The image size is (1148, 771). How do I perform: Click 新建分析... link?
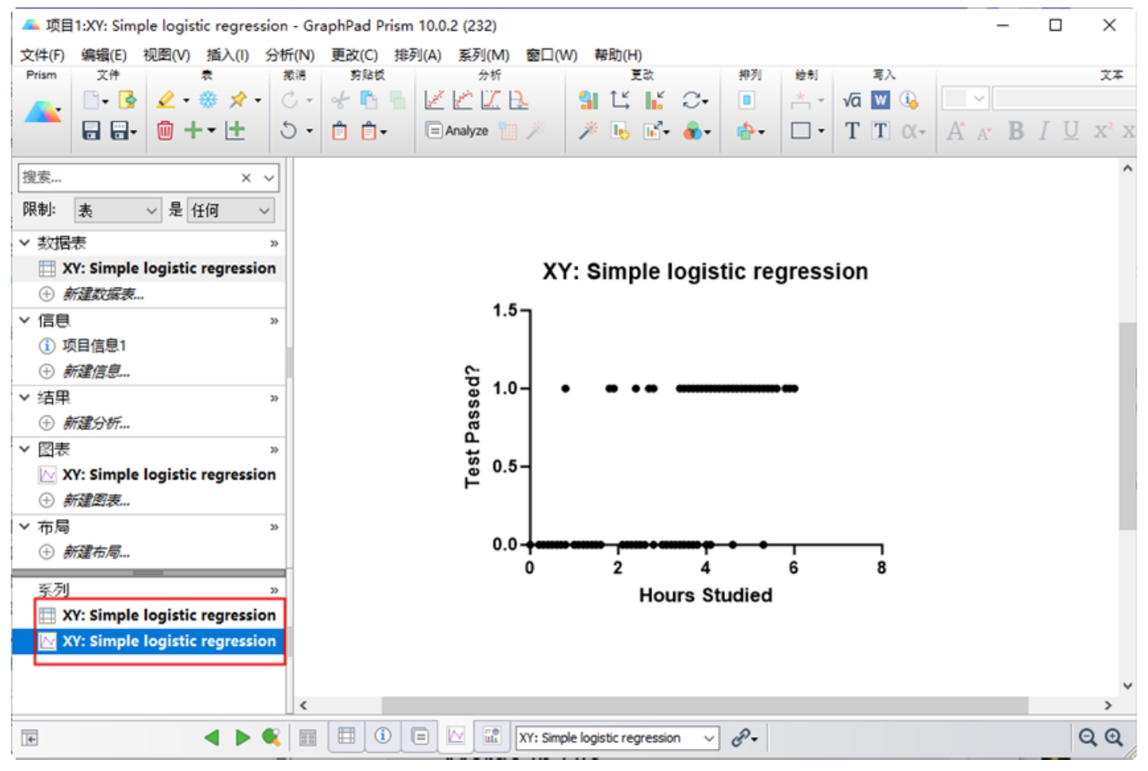(96, 423)
